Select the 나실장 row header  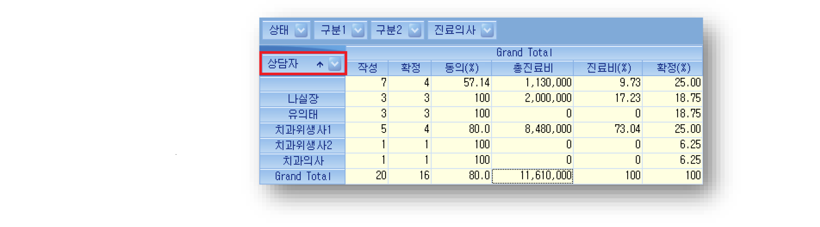coord(302,99)
